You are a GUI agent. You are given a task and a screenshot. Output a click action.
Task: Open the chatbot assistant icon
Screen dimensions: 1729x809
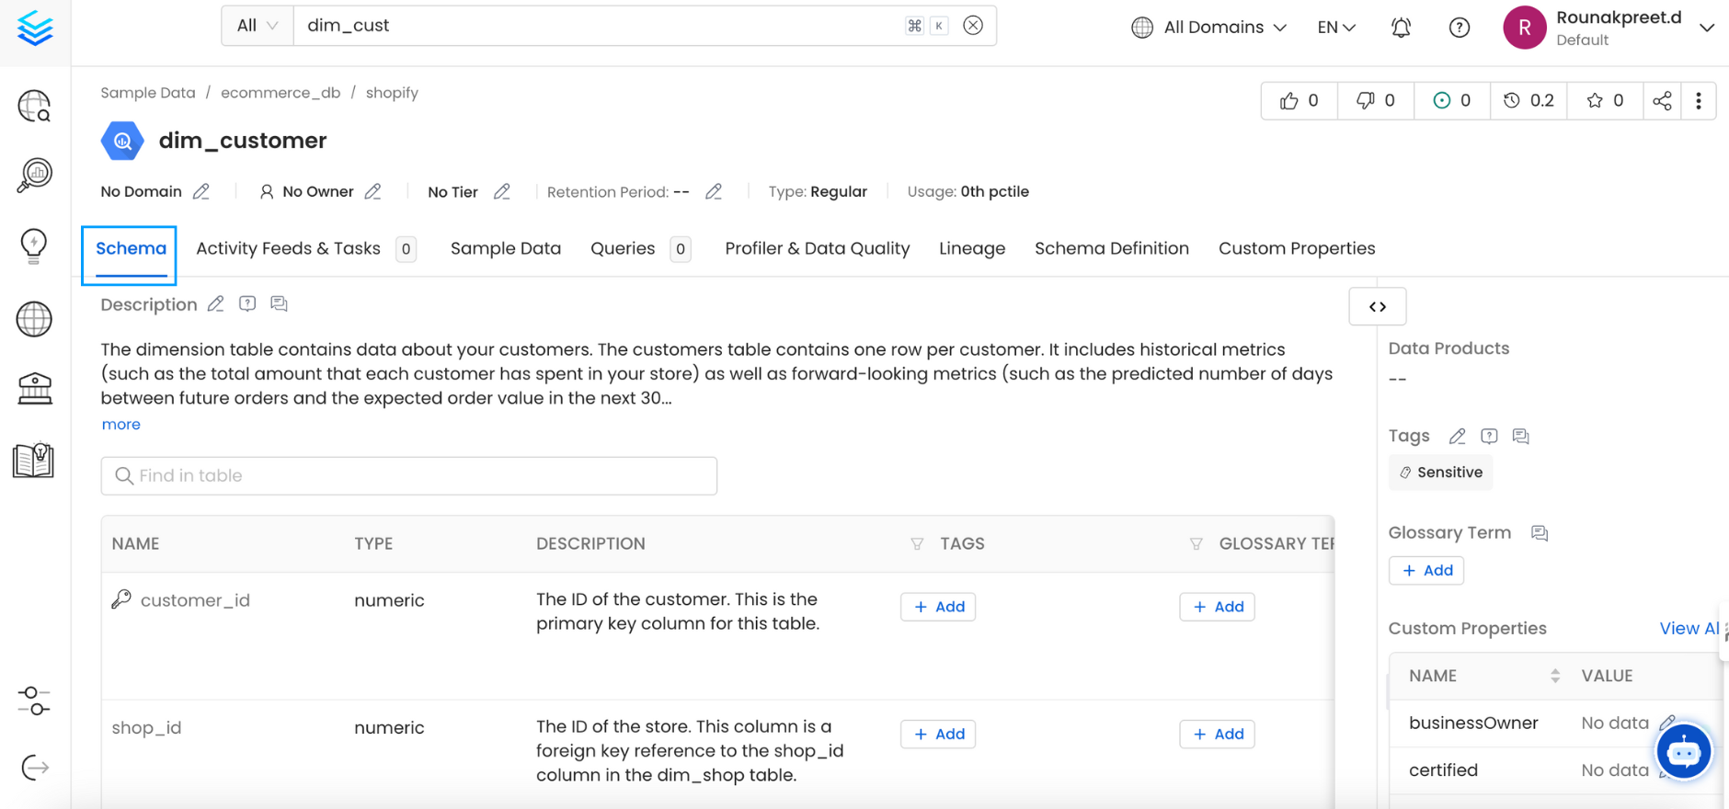point(1683,752)
